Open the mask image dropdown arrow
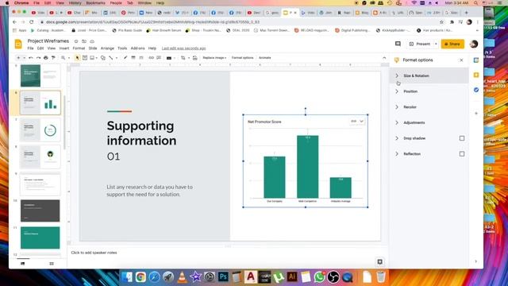 tap(189, 58)
